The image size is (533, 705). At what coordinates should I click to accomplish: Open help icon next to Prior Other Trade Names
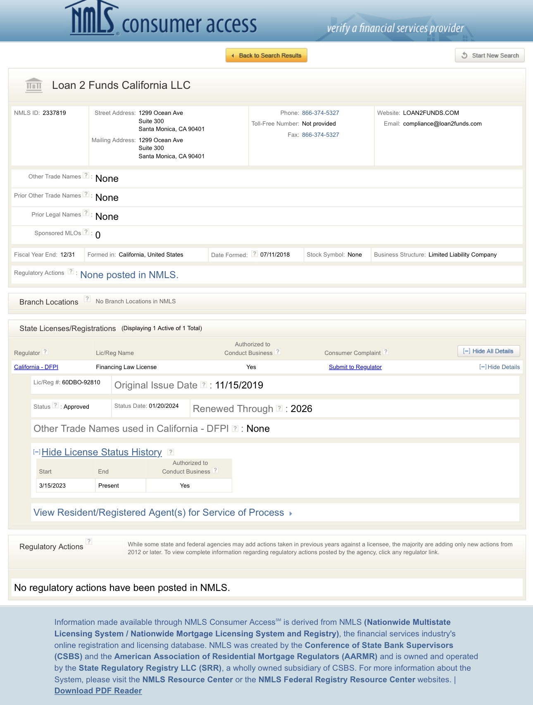coord(86,194)
